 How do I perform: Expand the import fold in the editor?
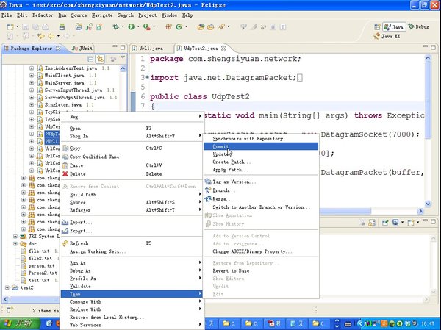(146, 77)
